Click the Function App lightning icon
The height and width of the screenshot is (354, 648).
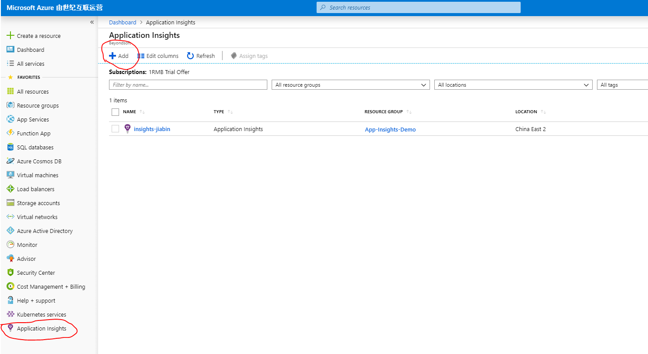tap(10, 133)
